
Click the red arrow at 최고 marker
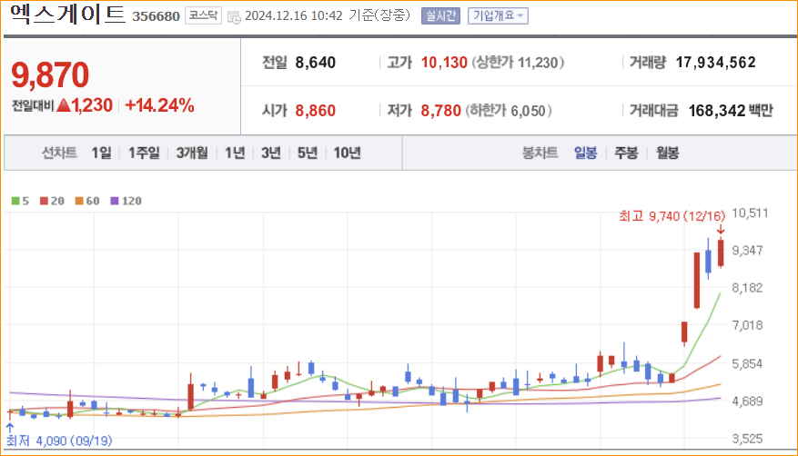pos(721,231)
